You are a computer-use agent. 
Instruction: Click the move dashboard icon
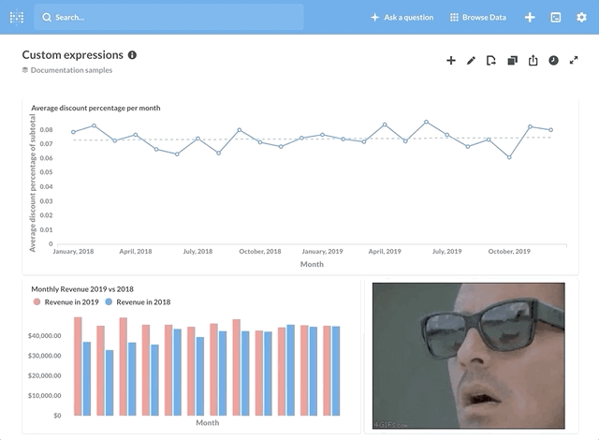[491, 61]
